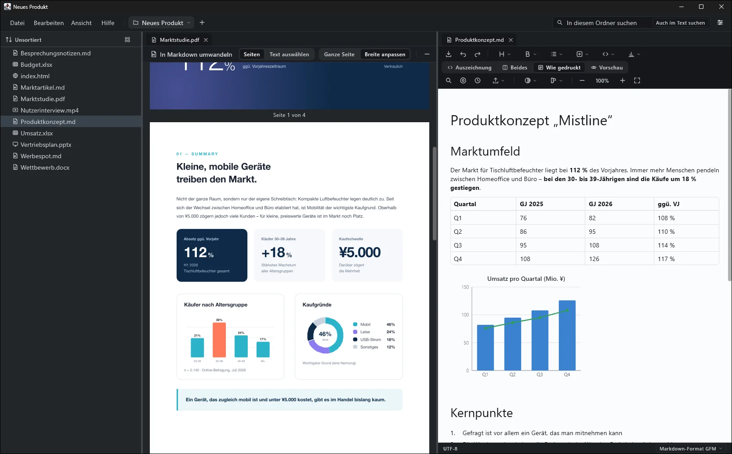
Task: Zoom out the PDF viewer
Action: click(427, 54)
